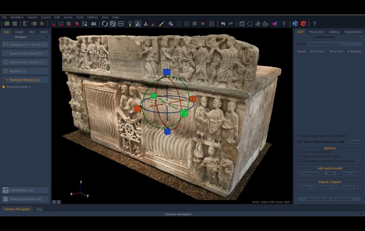Select the highlighted free-look rotation icon
Image resolution: width=365 pixels, height=231 pixels.
point(112,24)
